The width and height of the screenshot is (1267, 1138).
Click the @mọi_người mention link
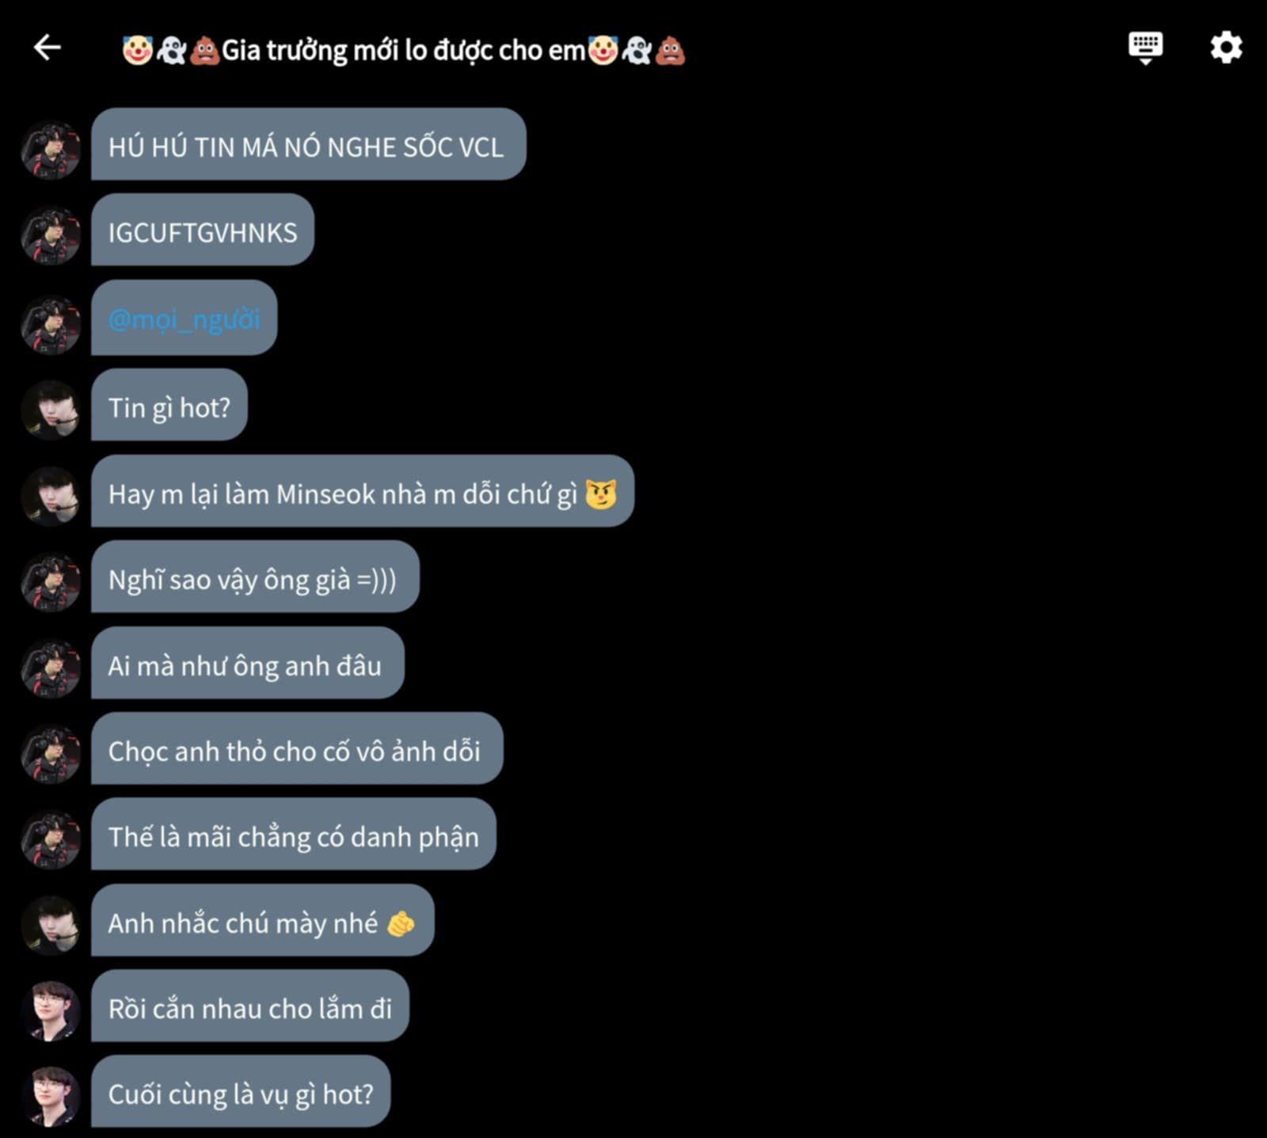[184, 318]
